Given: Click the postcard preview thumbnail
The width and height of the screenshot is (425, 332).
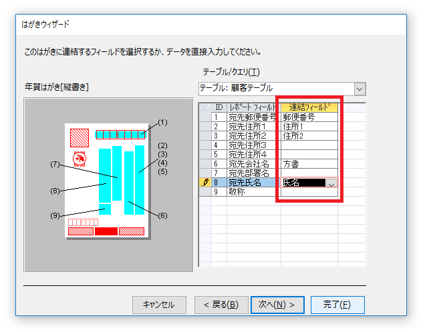Looking at the screenshot, I should [107, 180].
